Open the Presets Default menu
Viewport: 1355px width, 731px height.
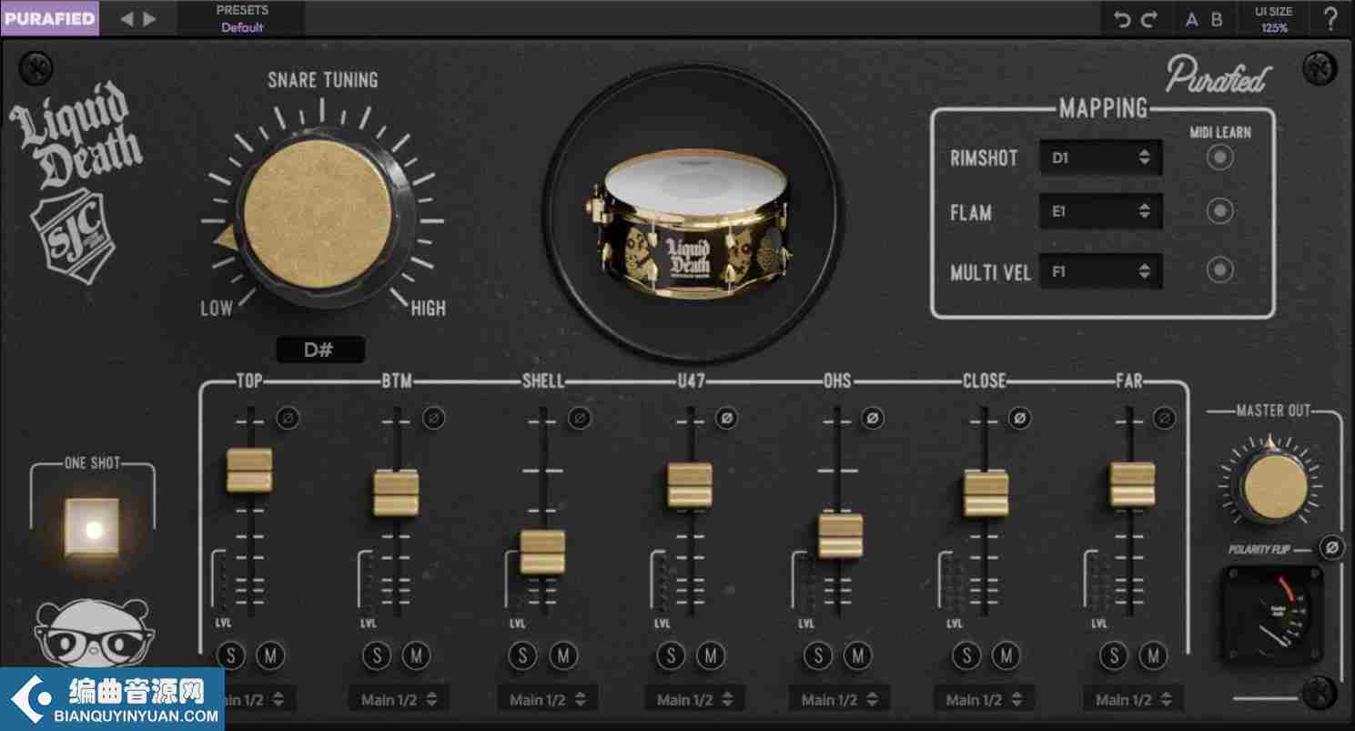pyautogui.click(x=241, y=18)
